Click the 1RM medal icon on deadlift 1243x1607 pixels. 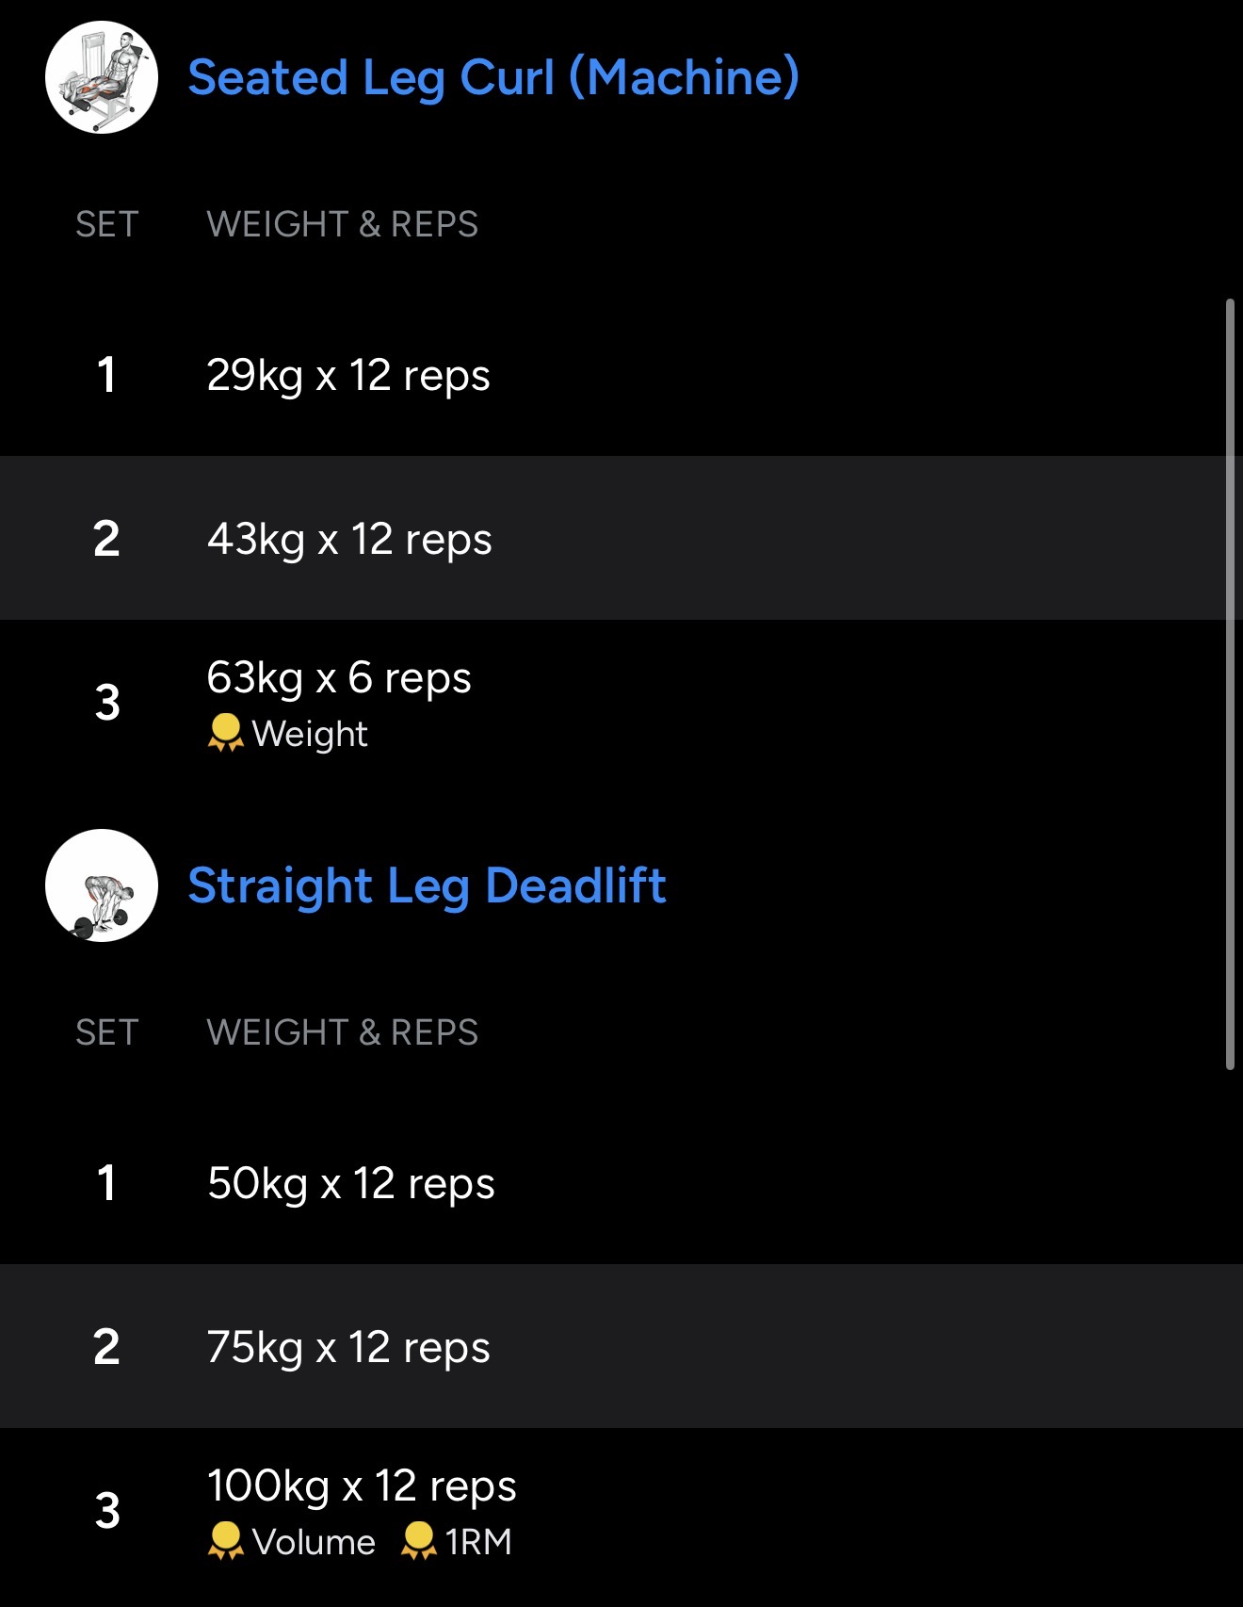coord(418,1541)
